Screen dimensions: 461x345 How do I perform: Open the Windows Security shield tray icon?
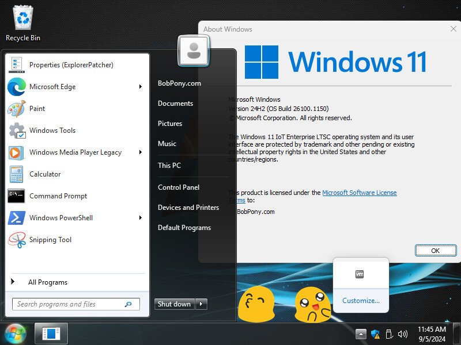pos(375,334)
